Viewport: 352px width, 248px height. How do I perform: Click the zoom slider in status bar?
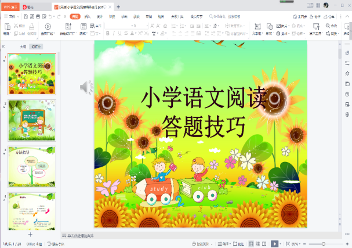(323, 244)
